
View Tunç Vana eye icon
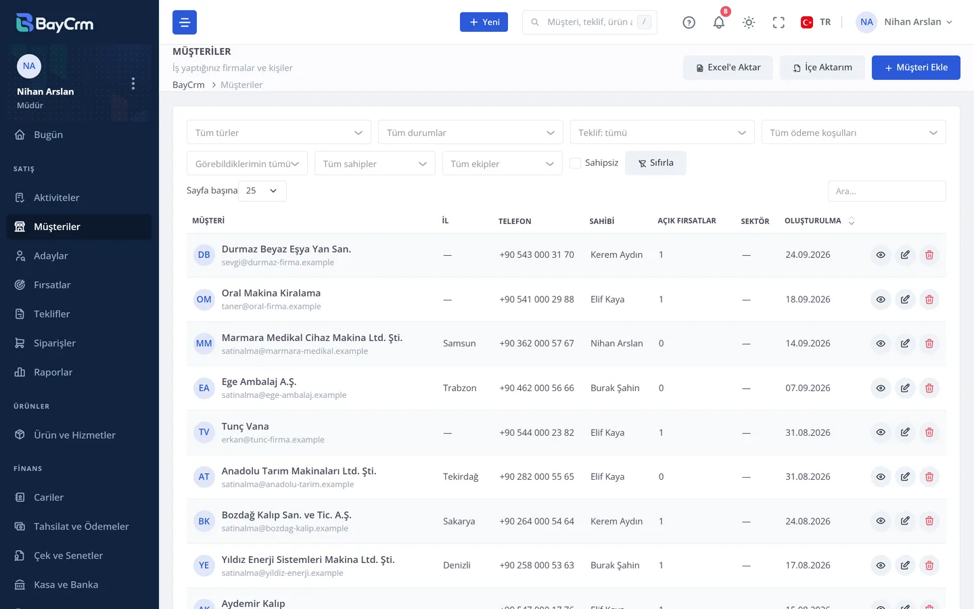coord(881,432)
